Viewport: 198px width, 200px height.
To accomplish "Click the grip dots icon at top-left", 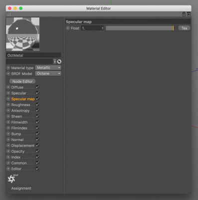I will (x=9, y=14).
